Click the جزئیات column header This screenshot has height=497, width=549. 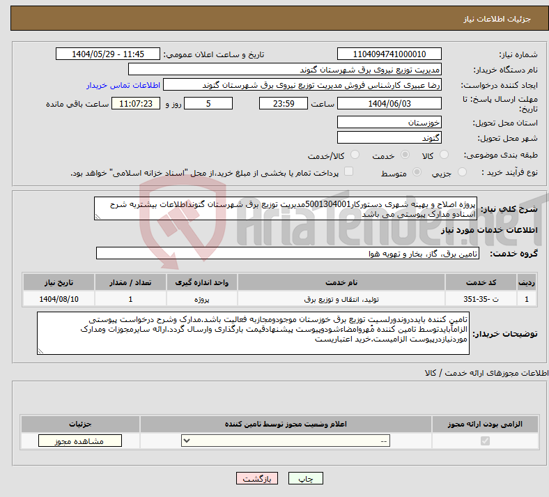click(x=80, y=424)
